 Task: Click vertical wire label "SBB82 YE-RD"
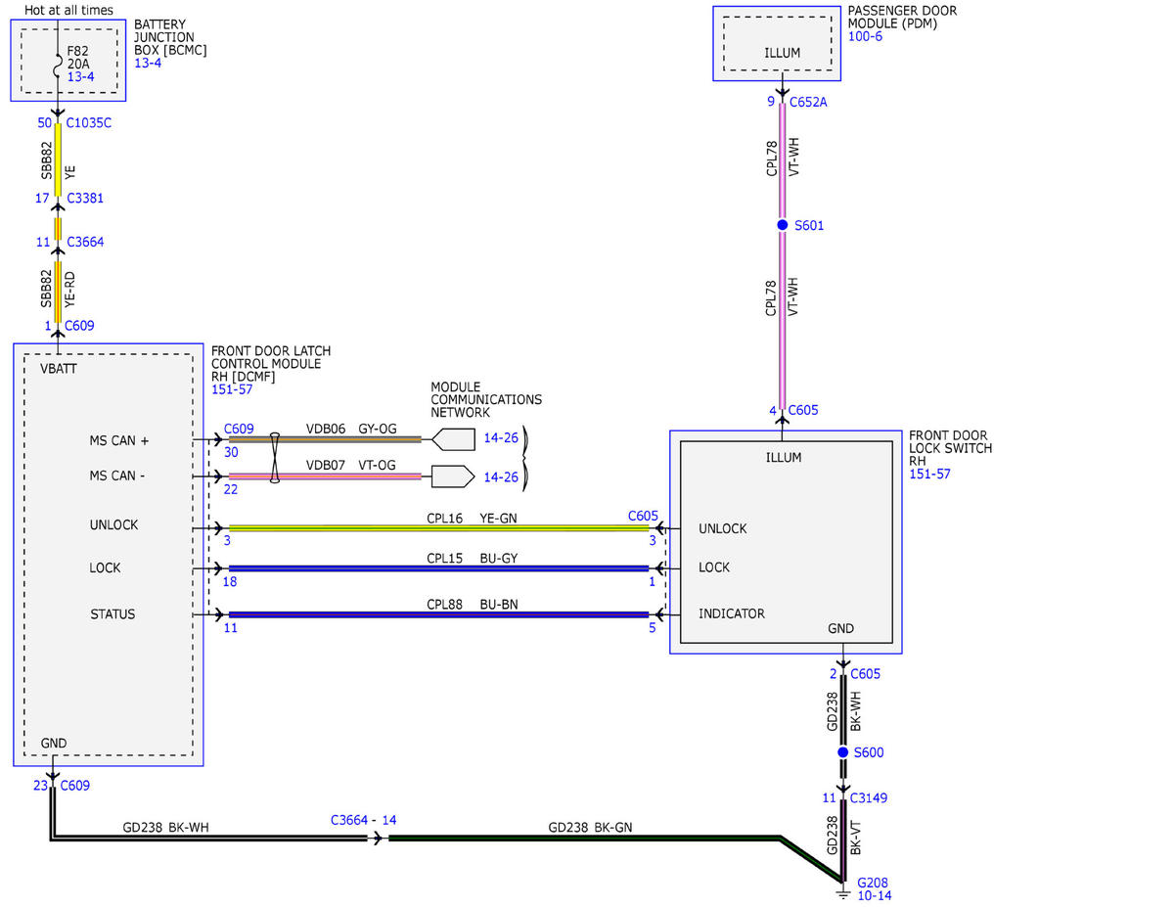pos(58,290)
